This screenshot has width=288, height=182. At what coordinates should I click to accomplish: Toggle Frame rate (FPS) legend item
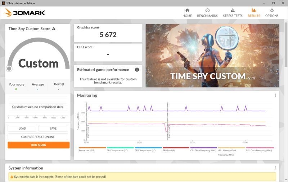coord(93,149)
